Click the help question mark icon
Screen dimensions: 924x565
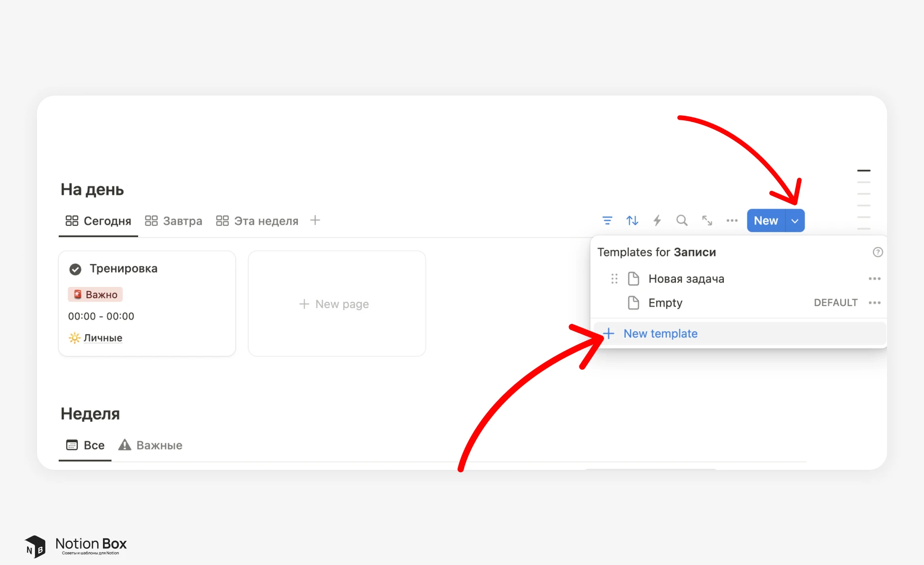(878, 252)
